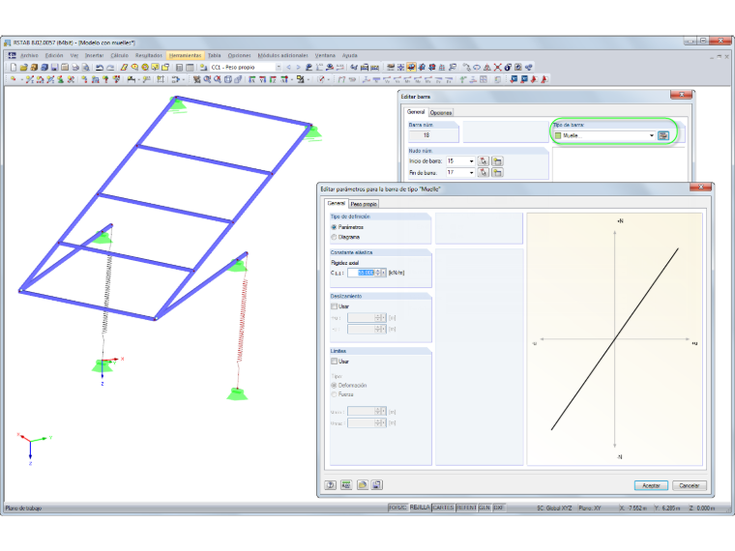The width and height of the screenshot is (735, 551).
Task: Click the Cancelar button
Action: 689,485
